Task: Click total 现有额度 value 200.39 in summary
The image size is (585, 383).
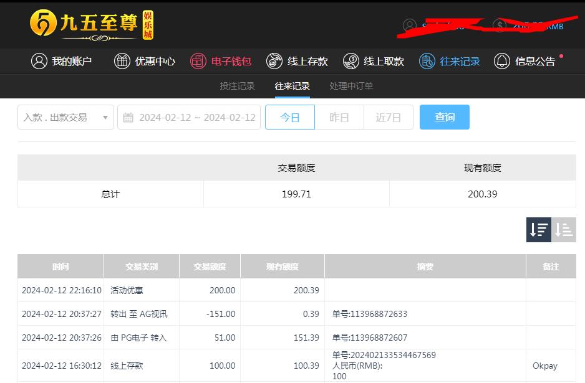Action: [482, 194]
